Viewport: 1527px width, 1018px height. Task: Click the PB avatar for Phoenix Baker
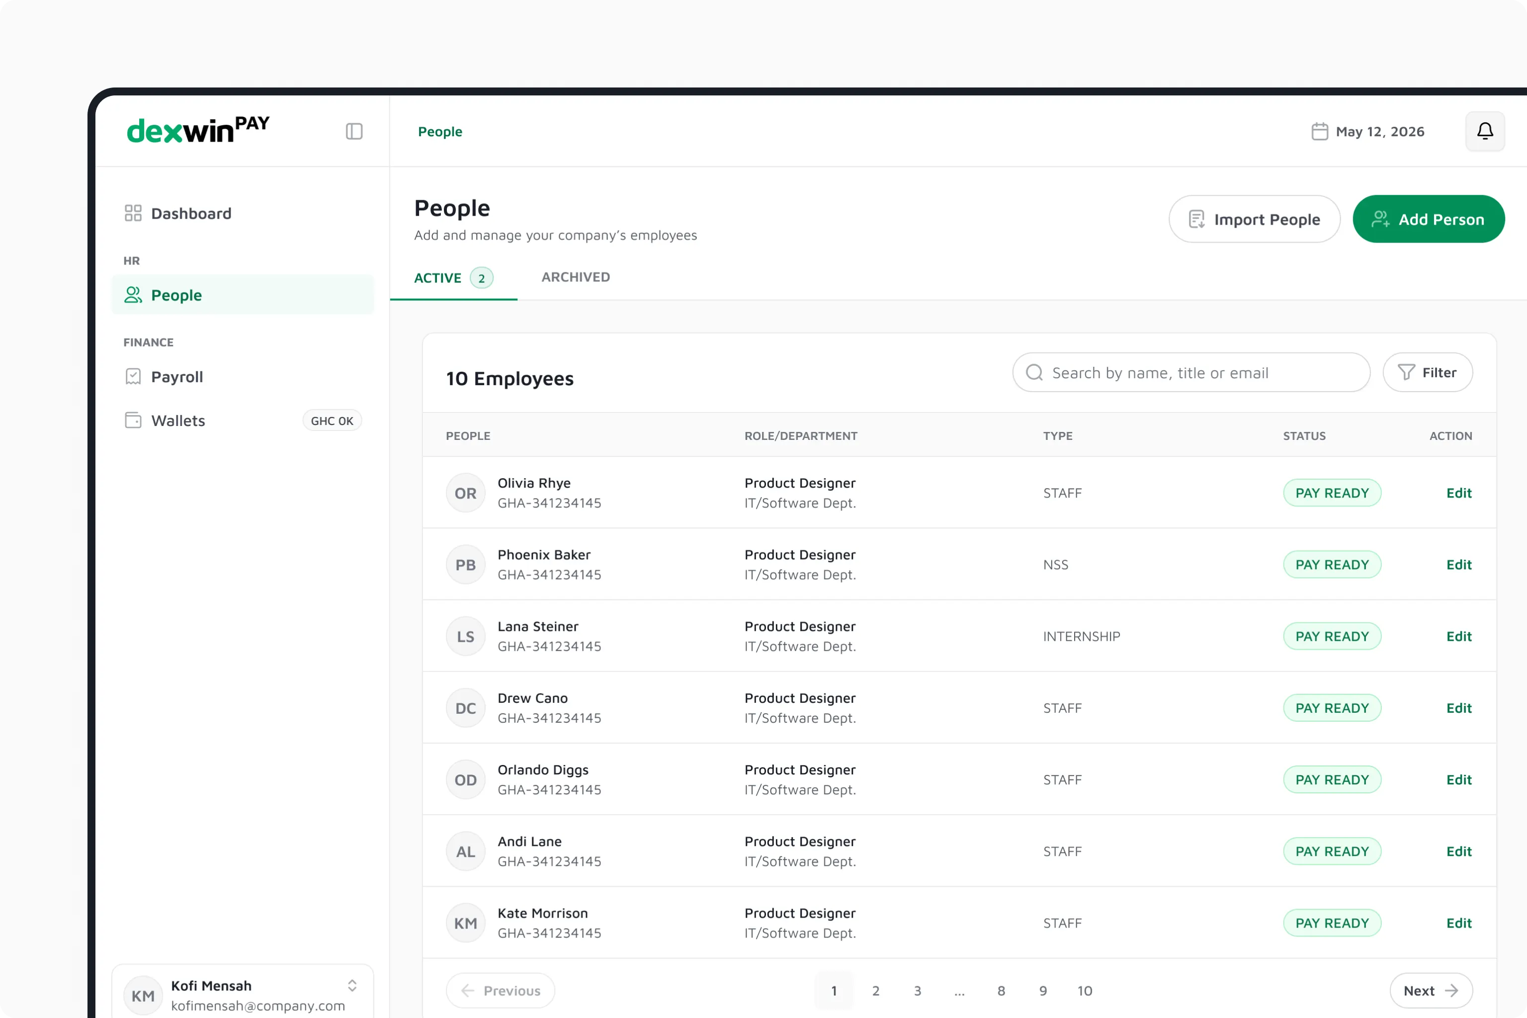click(x=465, y=564)
